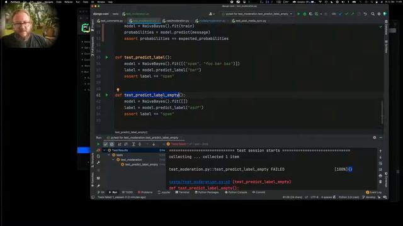Open the Commit tool window
Image resolution: width=403 pixels, height=226 pixels.
pyautogui.click(x=259, y=192)
